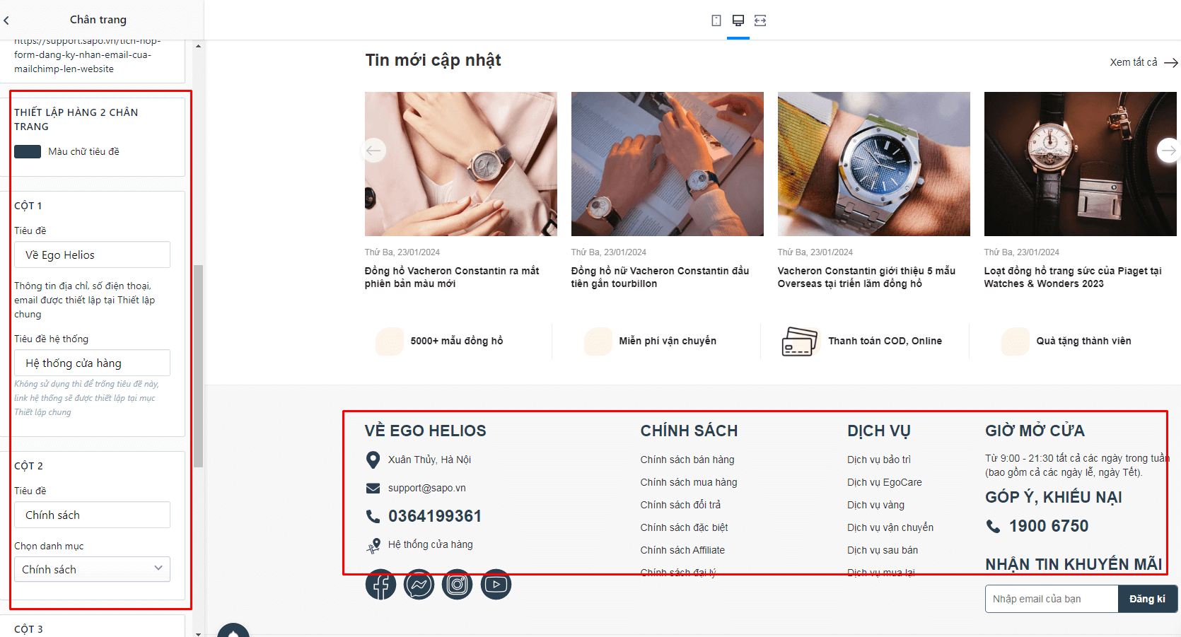1181x637 pixels.
Task: Open the YouTube social icon
Action: point(496,585)
